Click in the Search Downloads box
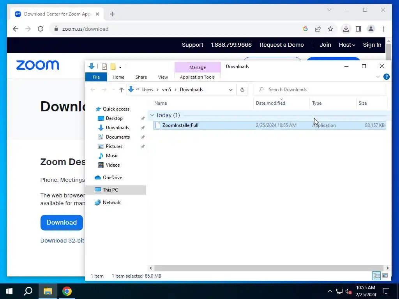The image size is (399, 299). coord(320,90)
